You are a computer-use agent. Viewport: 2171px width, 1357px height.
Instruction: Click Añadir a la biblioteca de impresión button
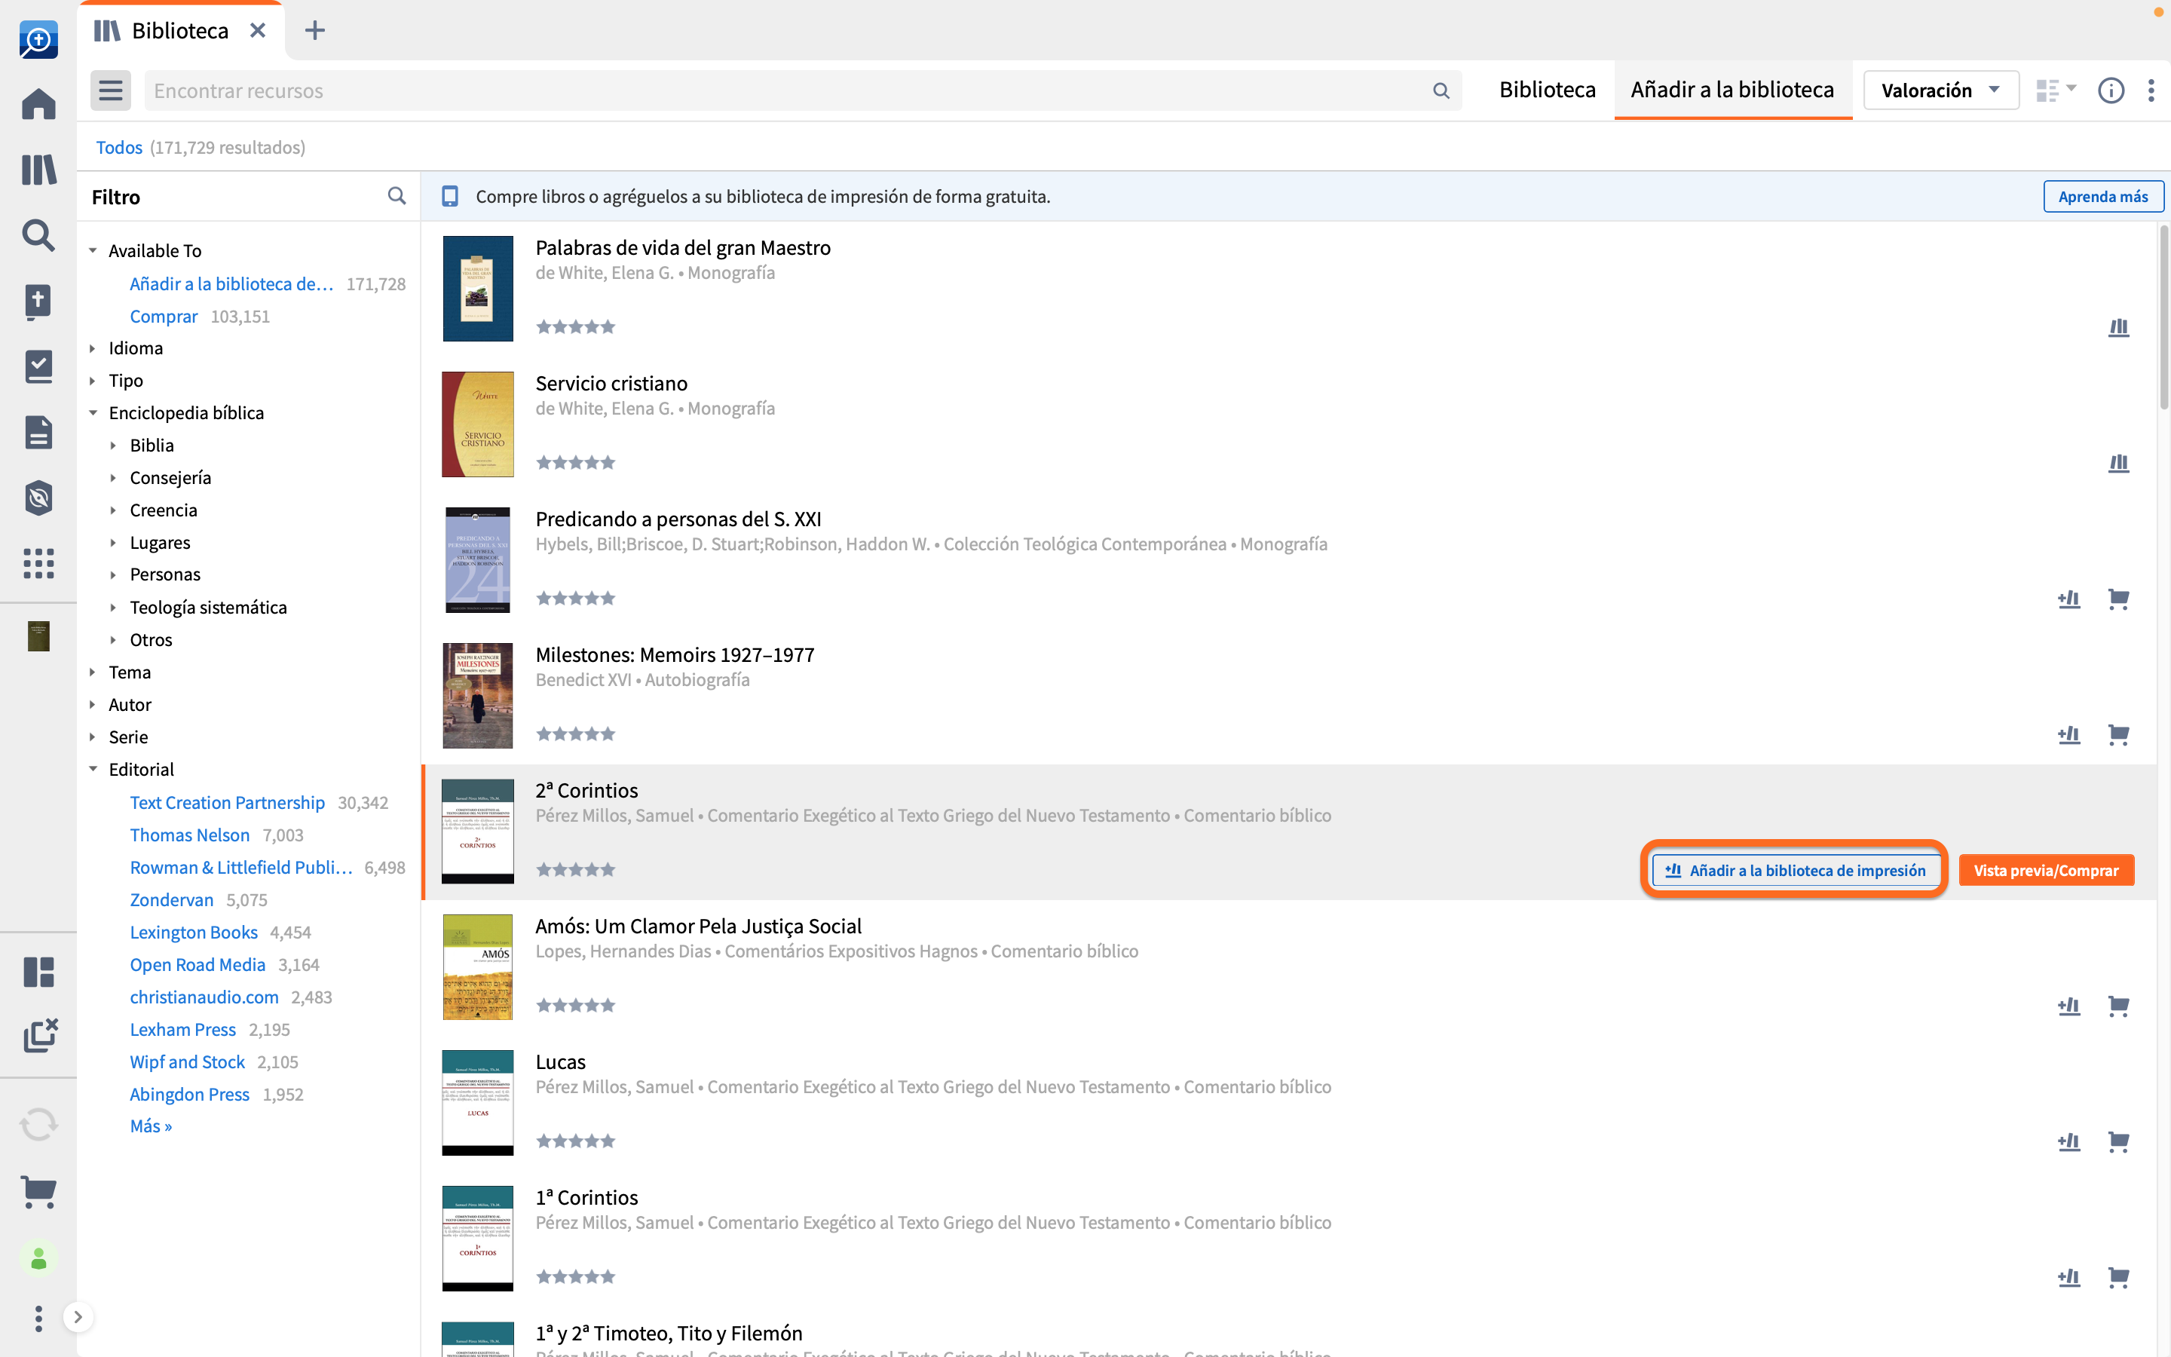click(x=1795, y=870)
